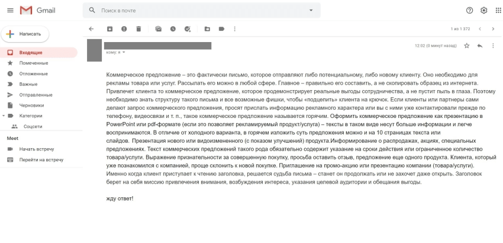Add the email to Tasks
The image size is (503, 243).
tap(188, 29)
